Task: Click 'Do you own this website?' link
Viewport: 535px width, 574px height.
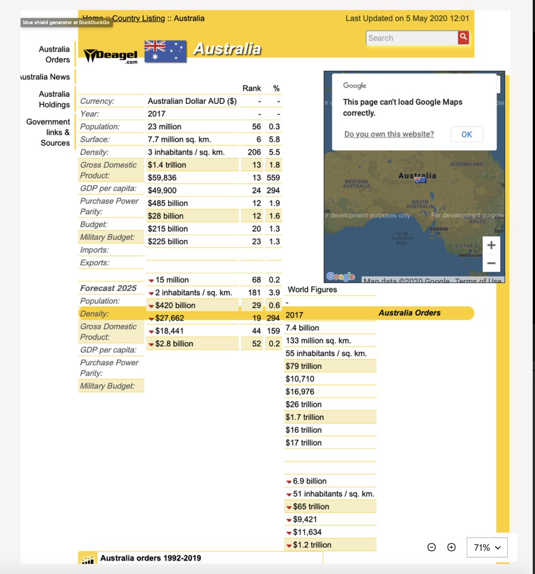Action: [389, 134]
